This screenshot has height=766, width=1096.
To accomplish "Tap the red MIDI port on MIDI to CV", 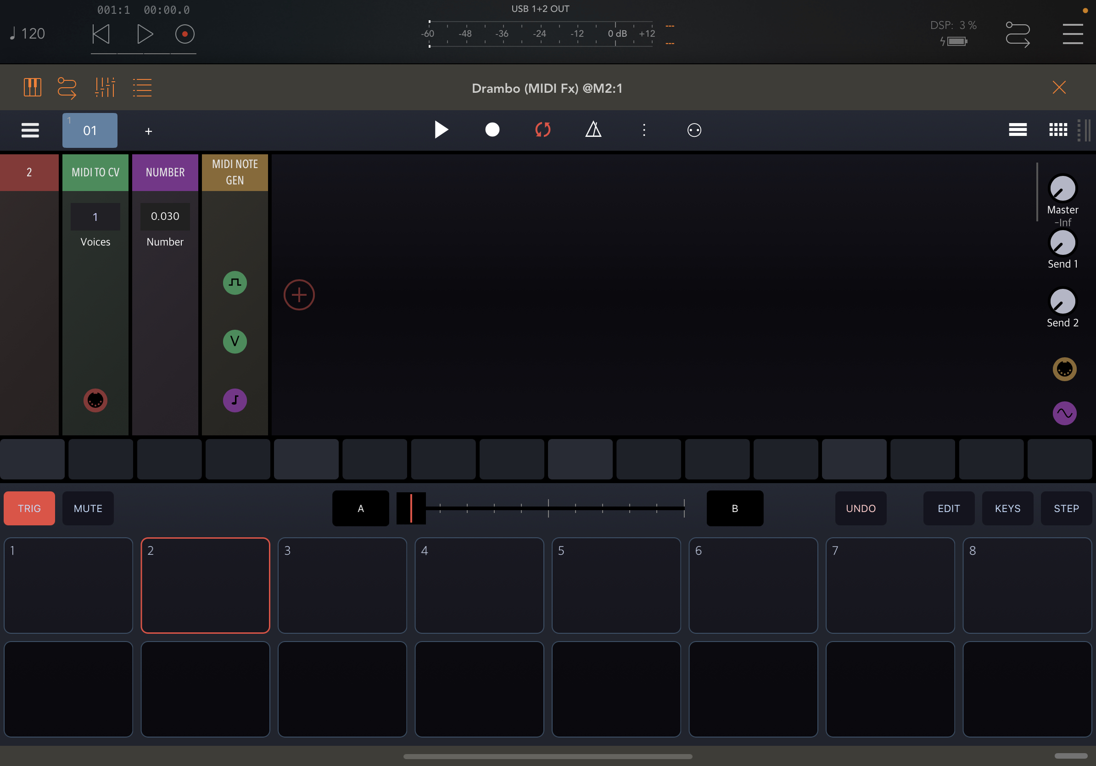I will 95,400.
